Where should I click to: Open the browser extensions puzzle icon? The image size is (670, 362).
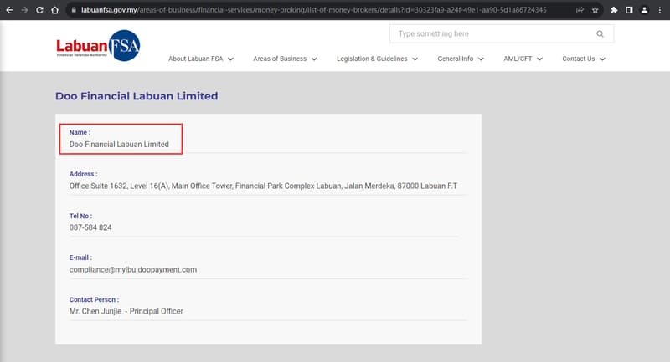(x=614, y=10)
